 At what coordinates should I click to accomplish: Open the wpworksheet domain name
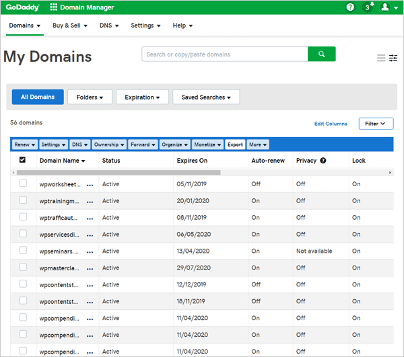(x=60, y=184)
